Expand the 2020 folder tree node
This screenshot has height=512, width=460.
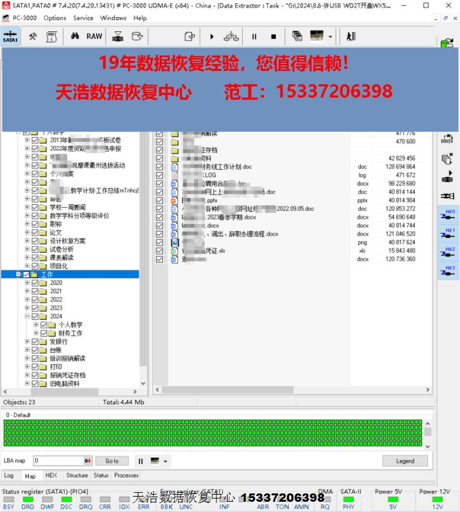tap(27, 283)
